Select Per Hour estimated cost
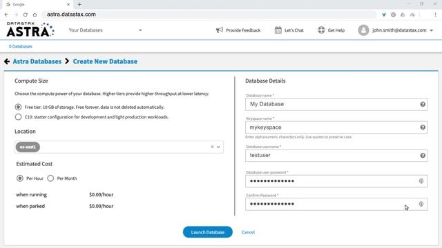 pyautogui.click(x=20, y=178)
